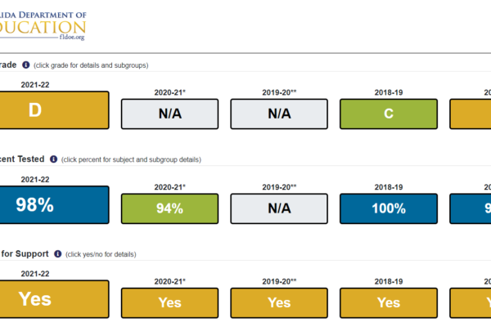Open 2020-21 percent tested 94% details
The width and height of the screenshot is (491, 327).
(169, 208)
